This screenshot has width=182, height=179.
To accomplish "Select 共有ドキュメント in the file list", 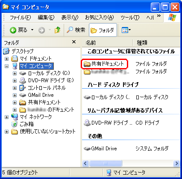I will click(x=108, y=64).
